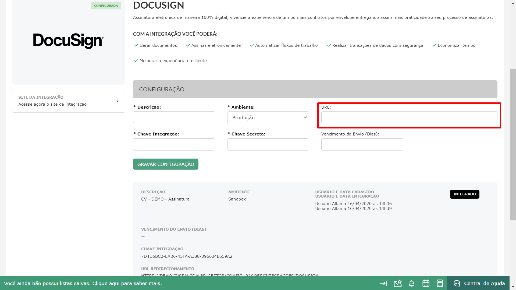This screenshot has width=516, height=290.
Task: Click the DOCUSIGN page title
Action: [x=159, y=5]
